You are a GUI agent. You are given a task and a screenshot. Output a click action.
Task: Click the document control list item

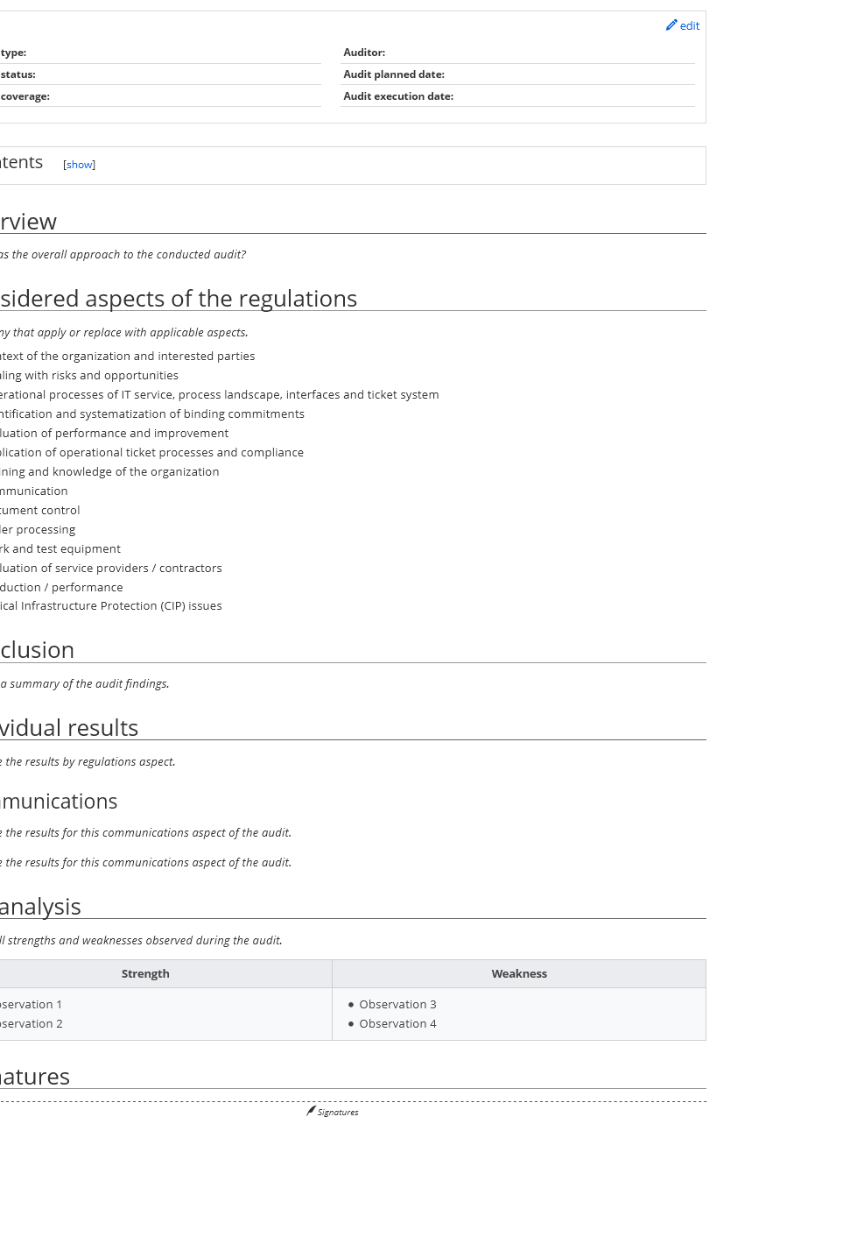pos(40,510)
